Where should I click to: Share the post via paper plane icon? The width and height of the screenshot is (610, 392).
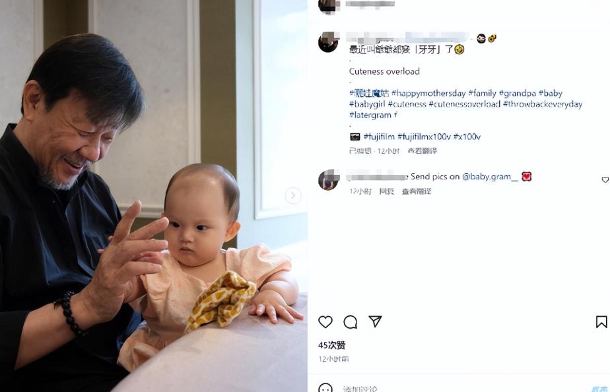click(x=375, y=321)
